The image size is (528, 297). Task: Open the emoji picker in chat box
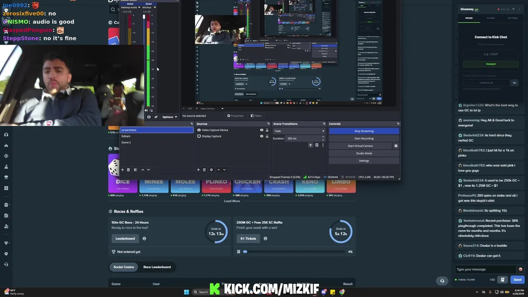(520, 269)
